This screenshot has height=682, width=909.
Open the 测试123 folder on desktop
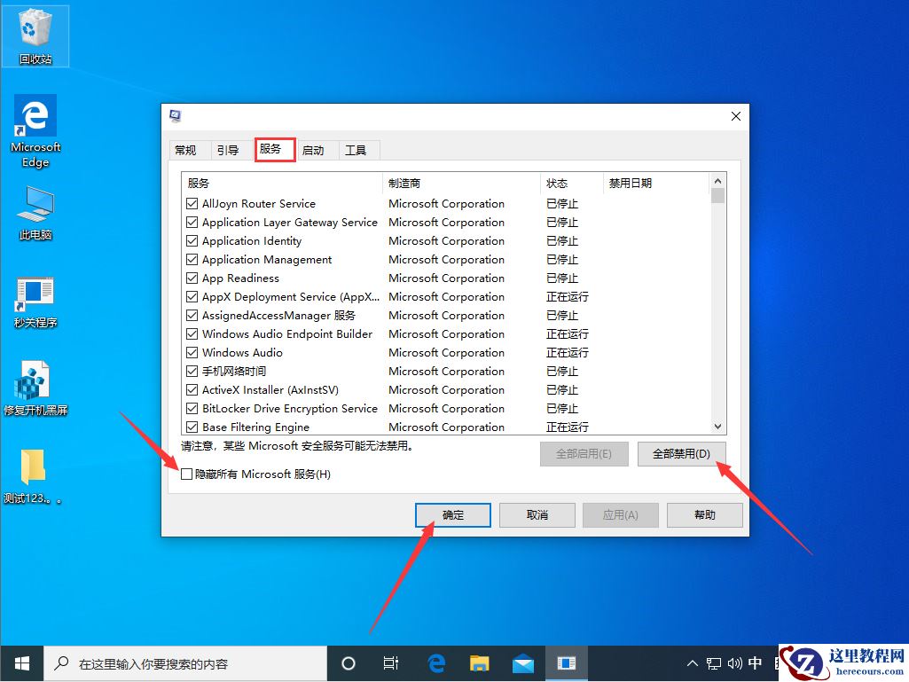click(x=34, y=466)
